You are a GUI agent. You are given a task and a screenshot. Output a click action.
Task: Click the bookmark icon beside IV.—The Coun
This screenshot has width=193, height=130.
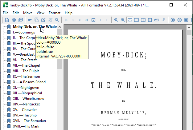coord(9,49)
